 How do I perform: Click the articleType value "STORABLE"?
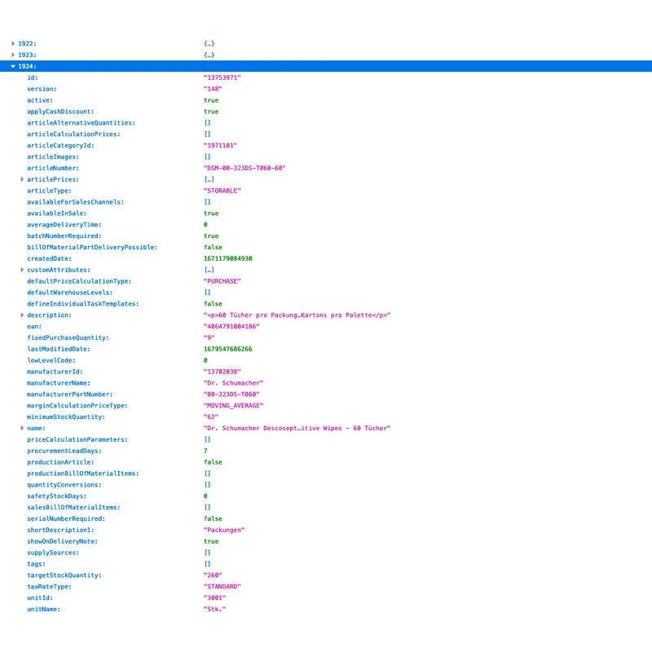click(x=222, y=191)
